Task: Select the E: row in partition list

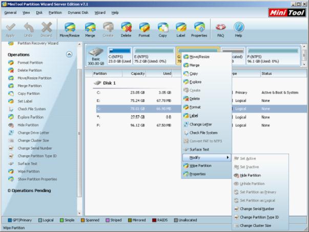Action: [x=201, y=101]
